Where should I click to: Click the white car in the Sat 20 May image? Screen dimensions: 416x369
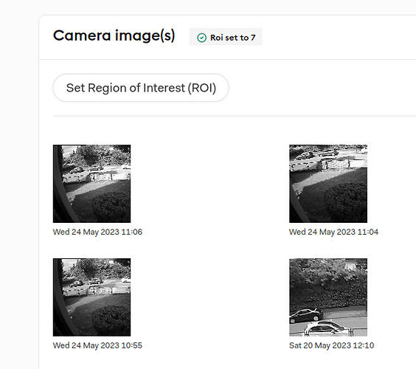click(x=326, y=328)
